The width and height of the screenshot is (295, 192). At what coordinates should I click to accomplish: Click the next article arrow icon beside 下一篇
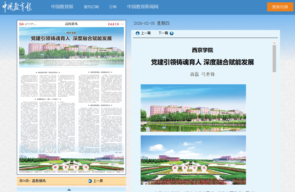click(172, 33)
